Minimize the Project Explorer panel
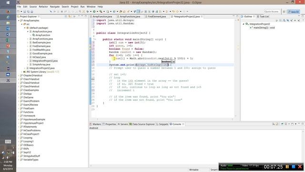305x172 pixels. (82, 16)
